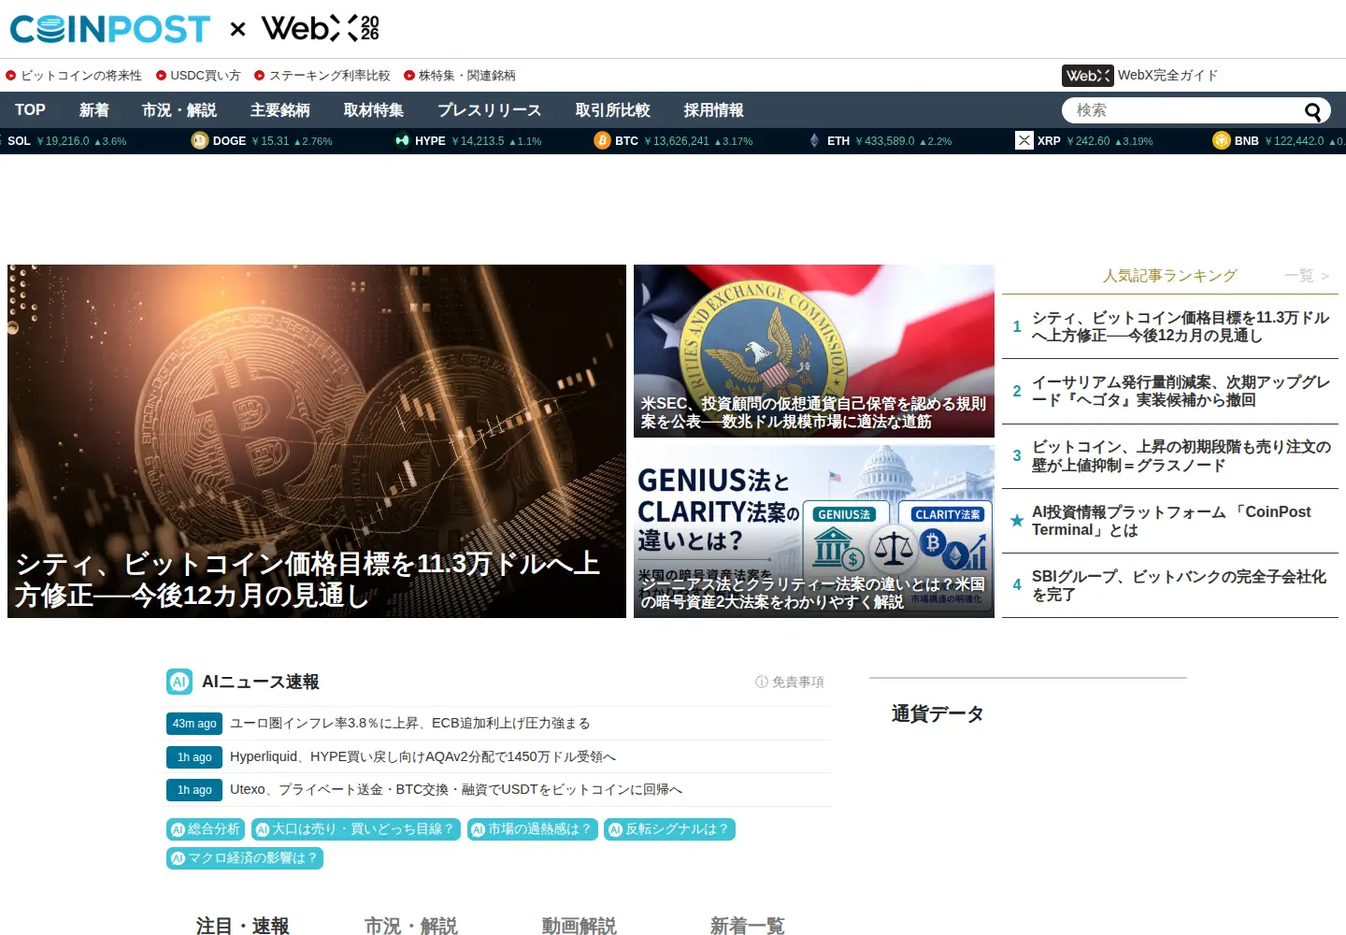Open the SEC crypto custody article image
Screen dimensions: 1346x935
coord(814,351)
